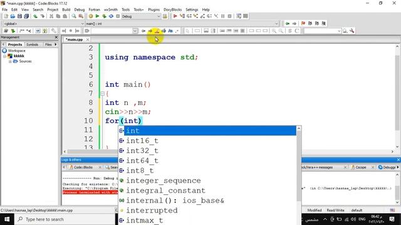Open the DoxyBlocks menu
Viewport: 401px width, 225px height.
tap(173, 9)
